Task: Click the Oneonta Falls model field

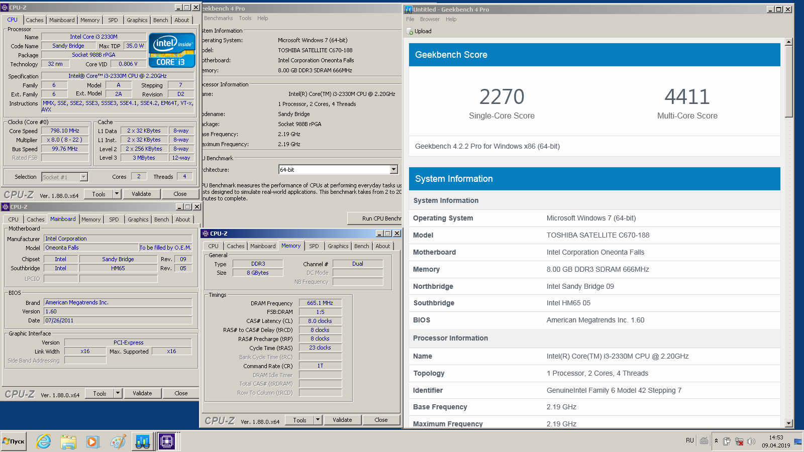Action: [91, 248]
